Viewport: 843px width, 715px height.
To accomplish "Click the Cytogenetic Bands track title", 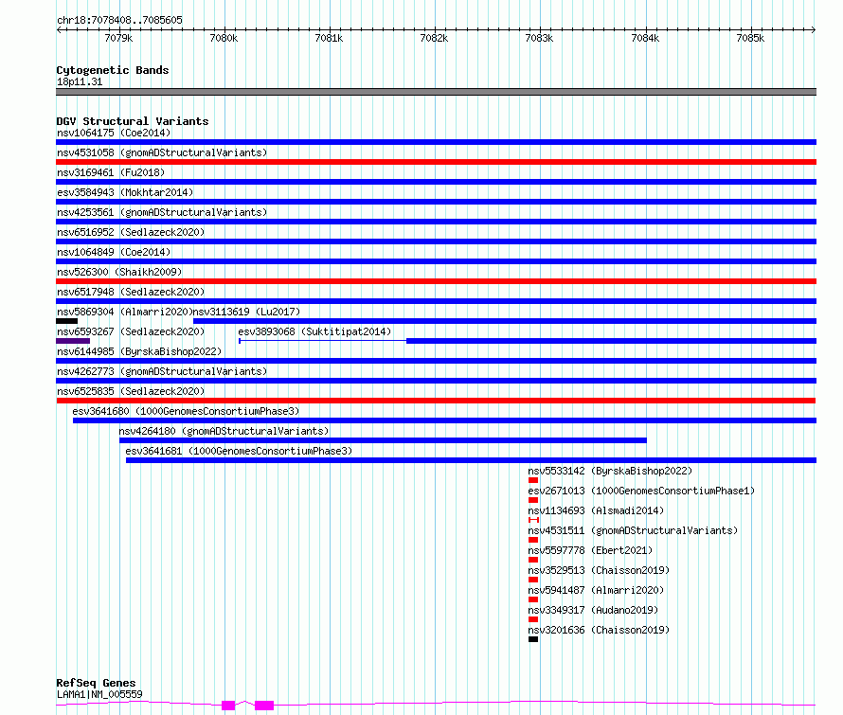I will coord(113,70).
